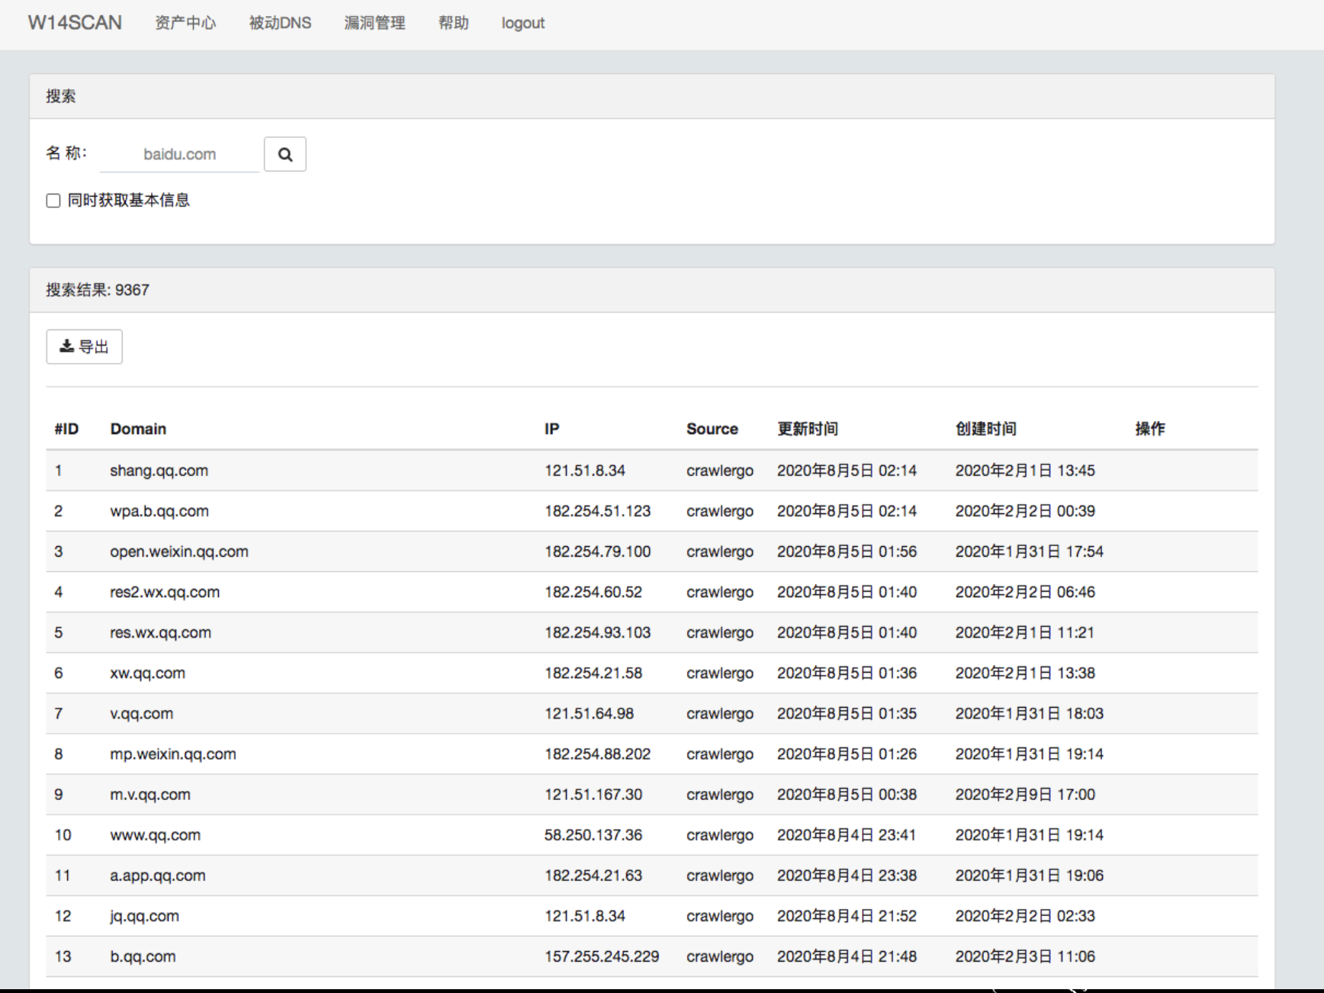Click IP 182.254.21.58

pos(593,673)
